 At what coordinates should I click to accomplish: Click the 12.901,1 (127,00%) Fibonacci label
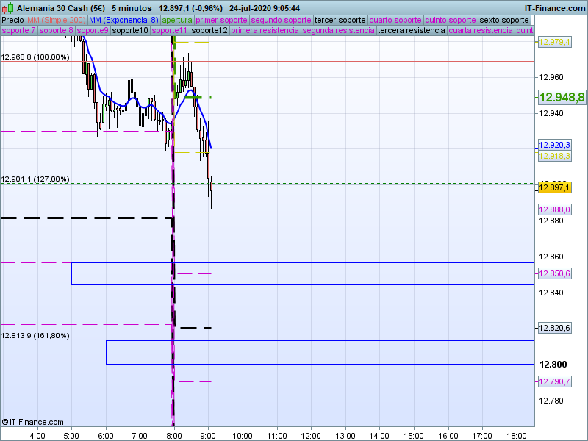click(35, 179)
